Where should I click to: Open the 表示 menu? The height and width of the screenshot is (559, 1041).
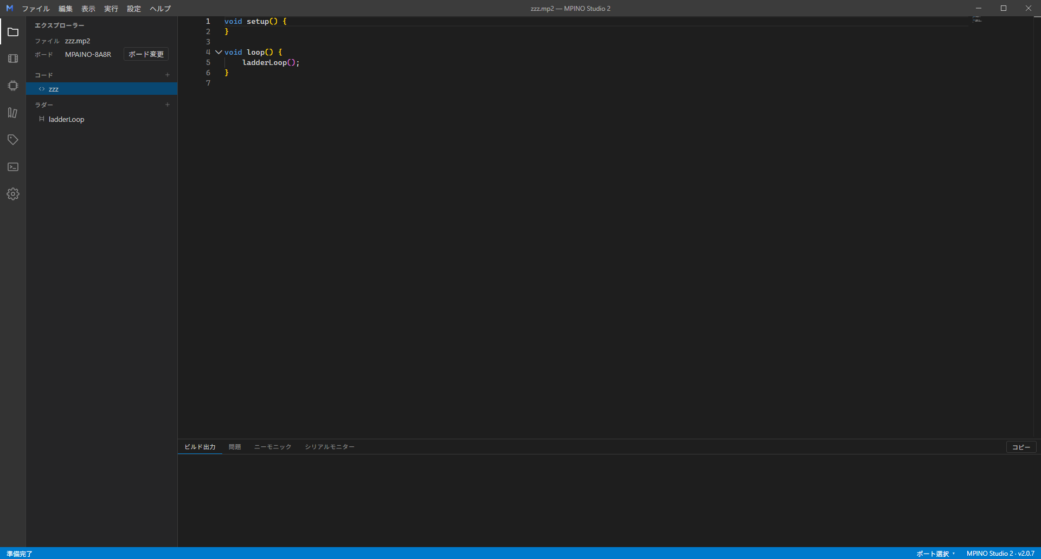click(88, 9)
